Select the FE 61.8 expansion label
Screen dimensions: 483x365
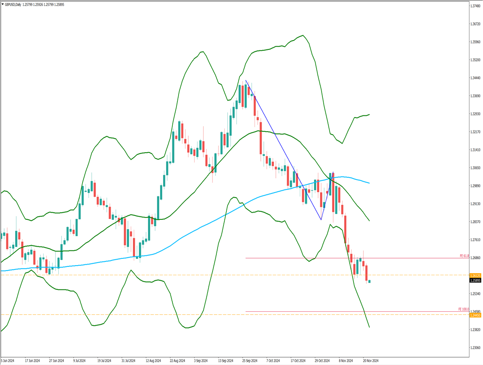[463, 255]
